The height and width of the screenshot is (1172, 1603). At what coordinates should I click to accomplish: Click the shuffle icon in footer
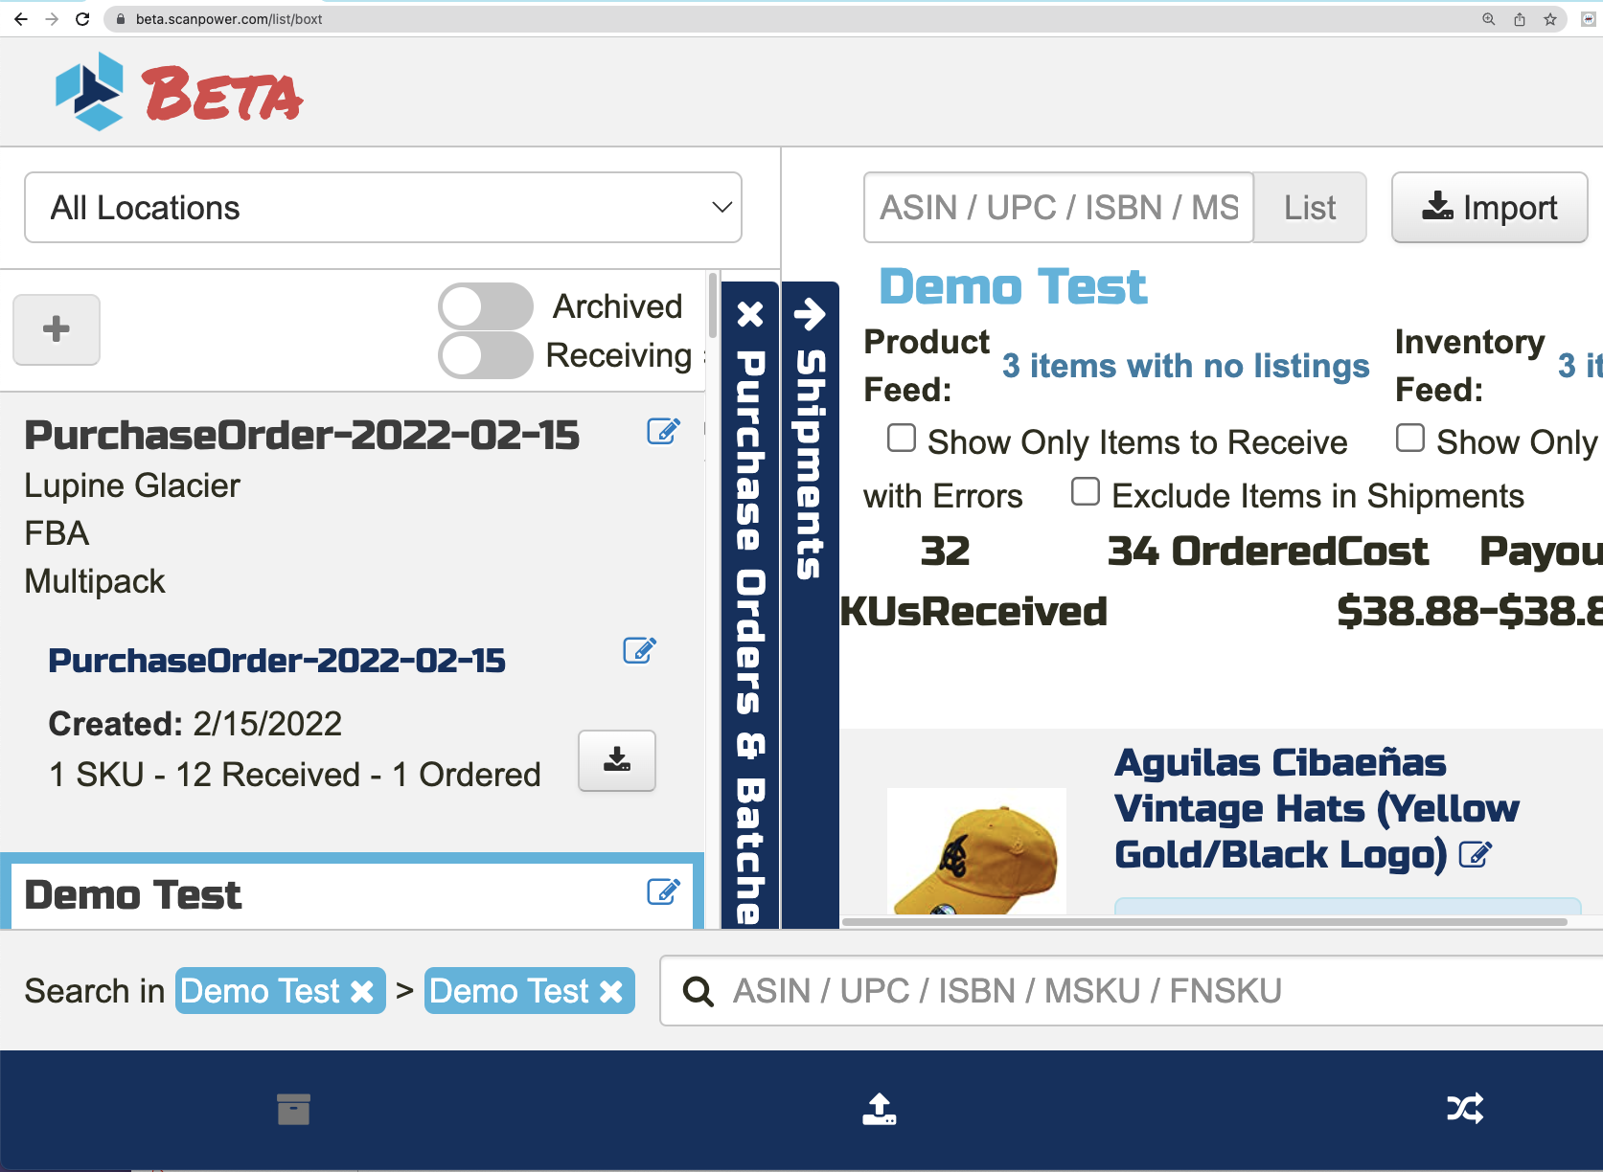click(1465, 1109)
